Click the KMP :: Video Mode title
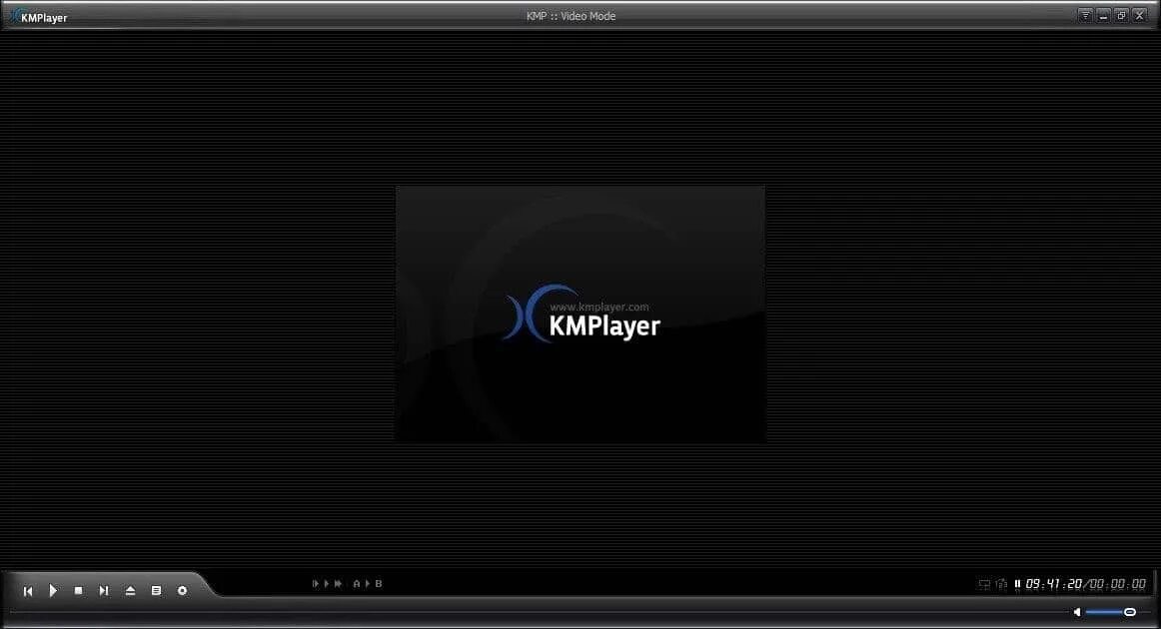 click(x=571, y=16)
